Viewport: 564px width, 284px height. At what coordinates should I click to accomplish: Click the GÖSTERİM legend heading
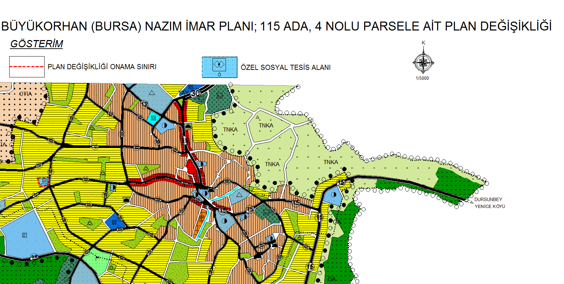click(37, 44)
